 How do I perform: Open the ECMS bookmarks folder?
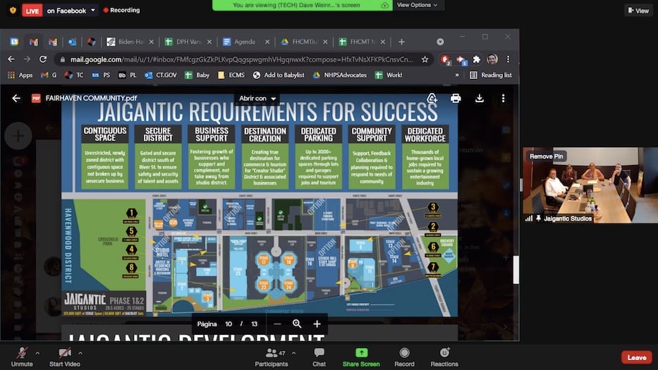[x=231, y=75]
